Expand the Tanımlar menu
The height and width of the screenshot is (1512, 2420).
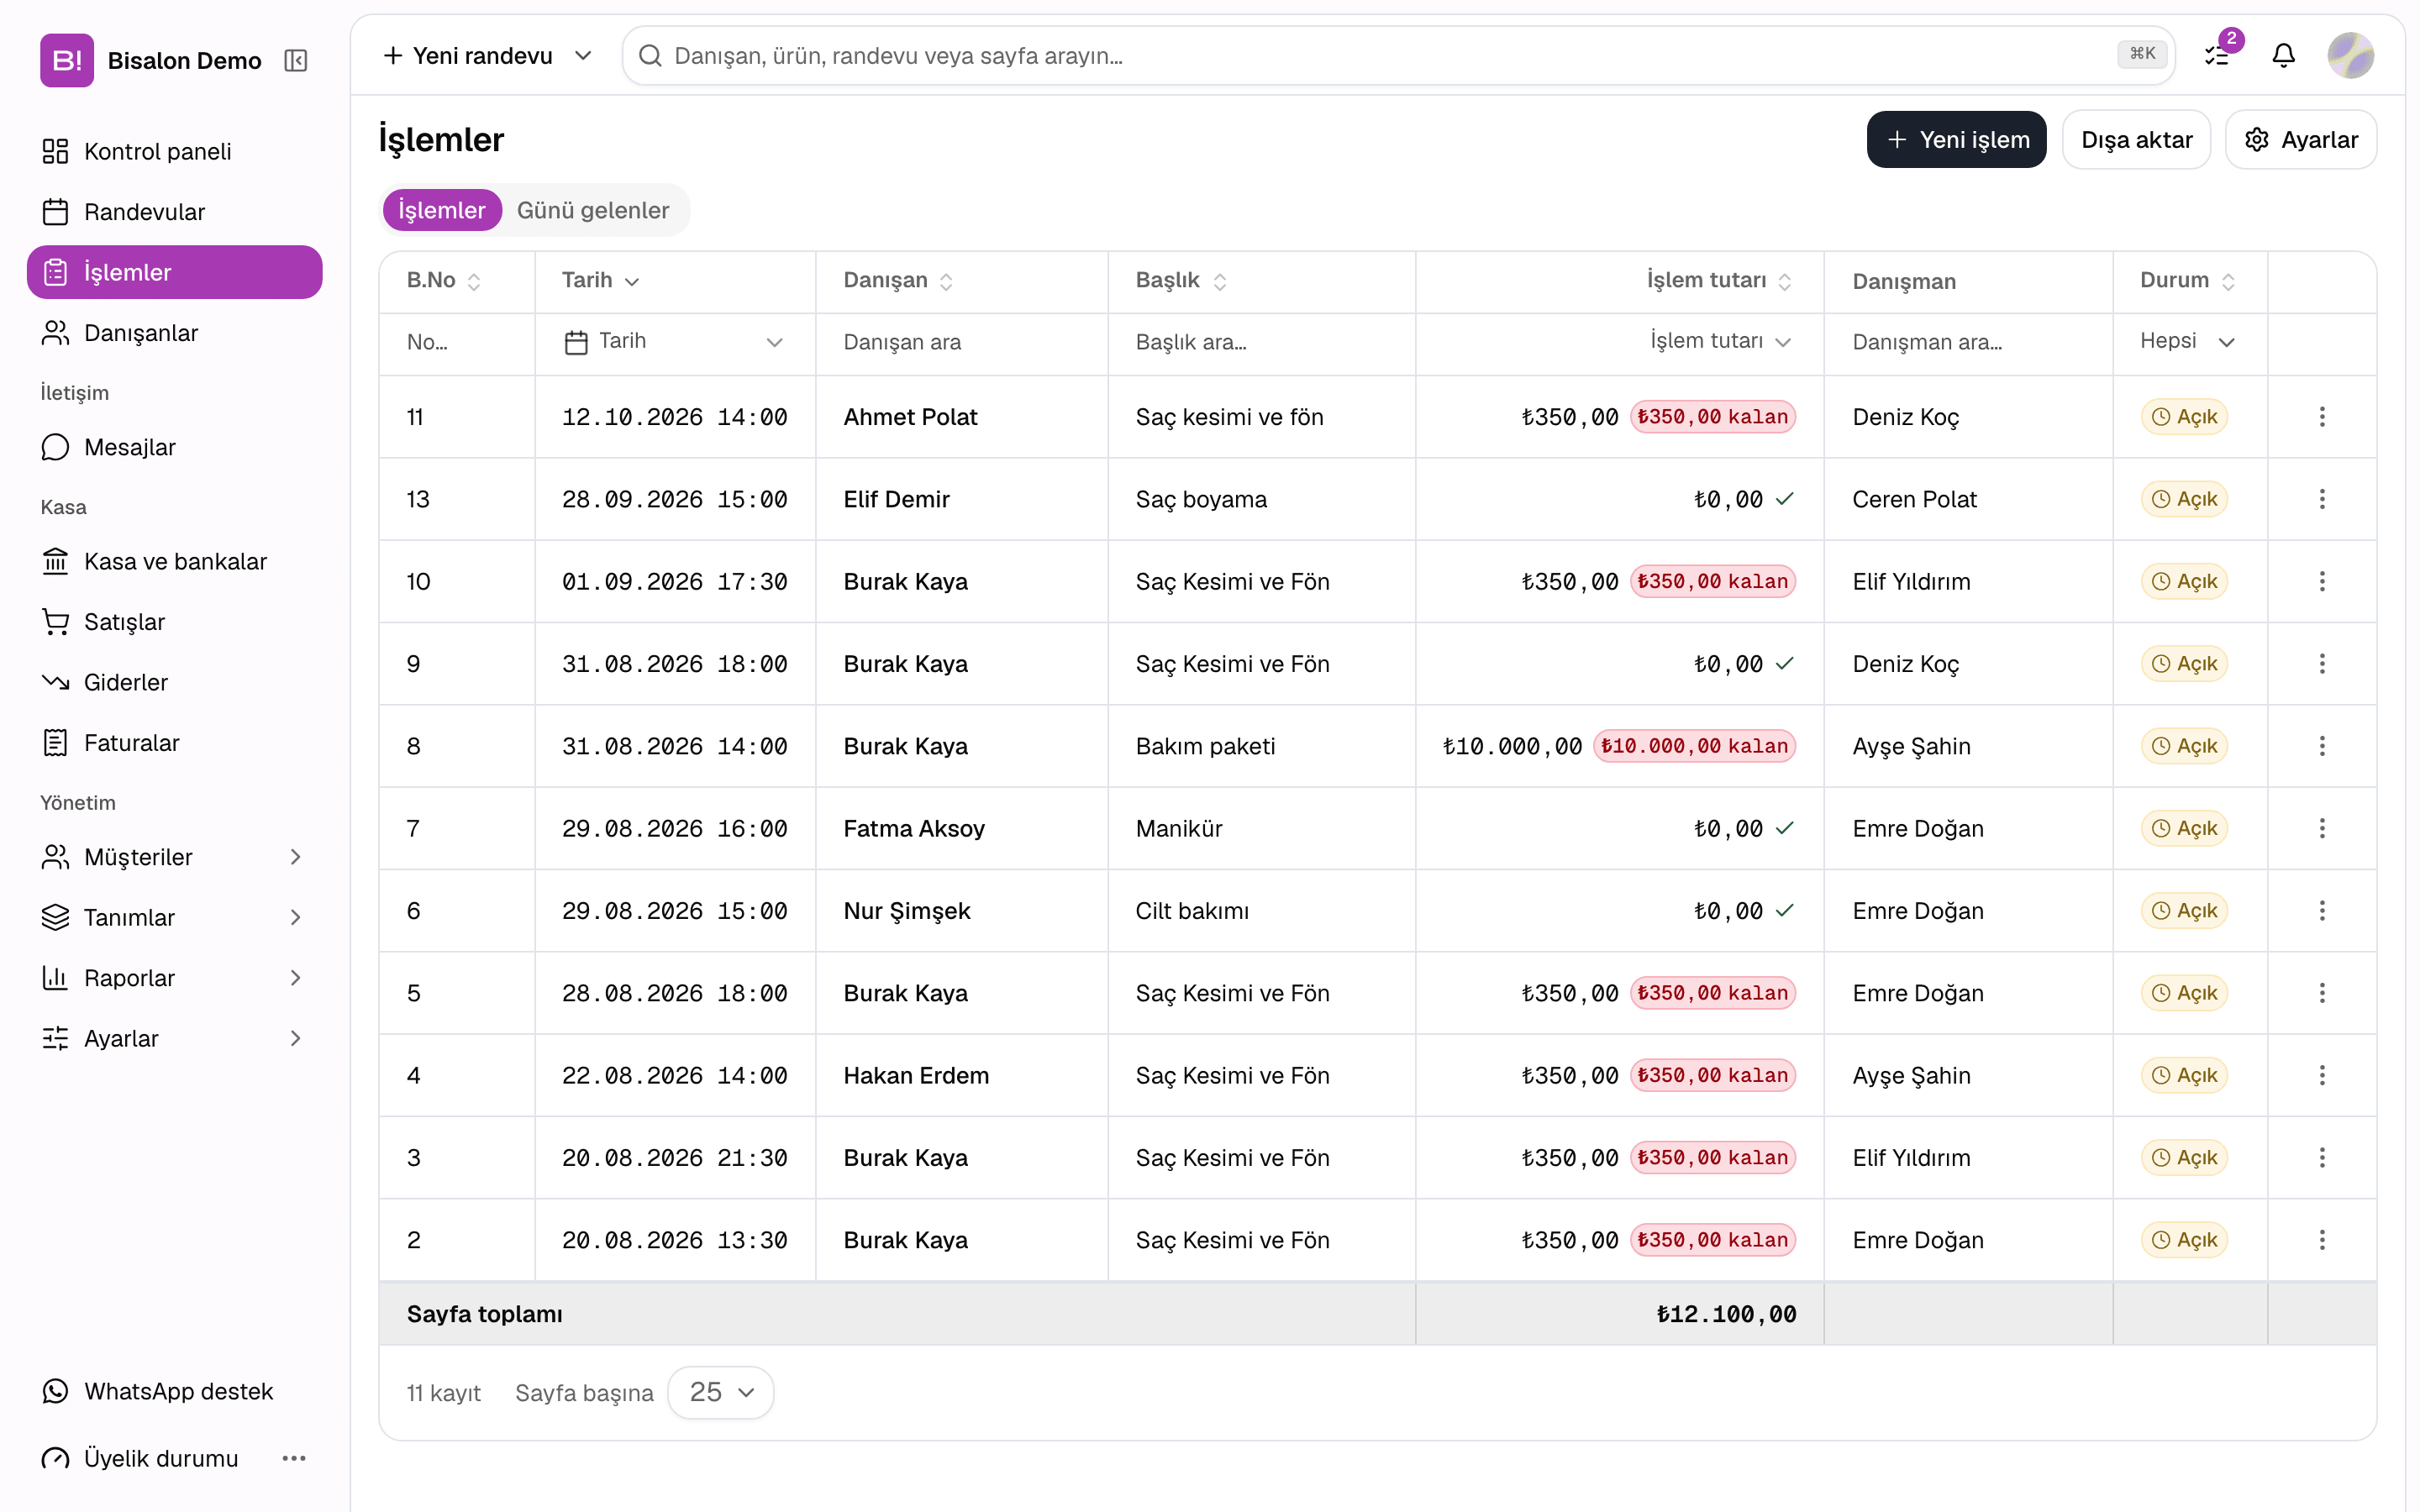point(174,917)
